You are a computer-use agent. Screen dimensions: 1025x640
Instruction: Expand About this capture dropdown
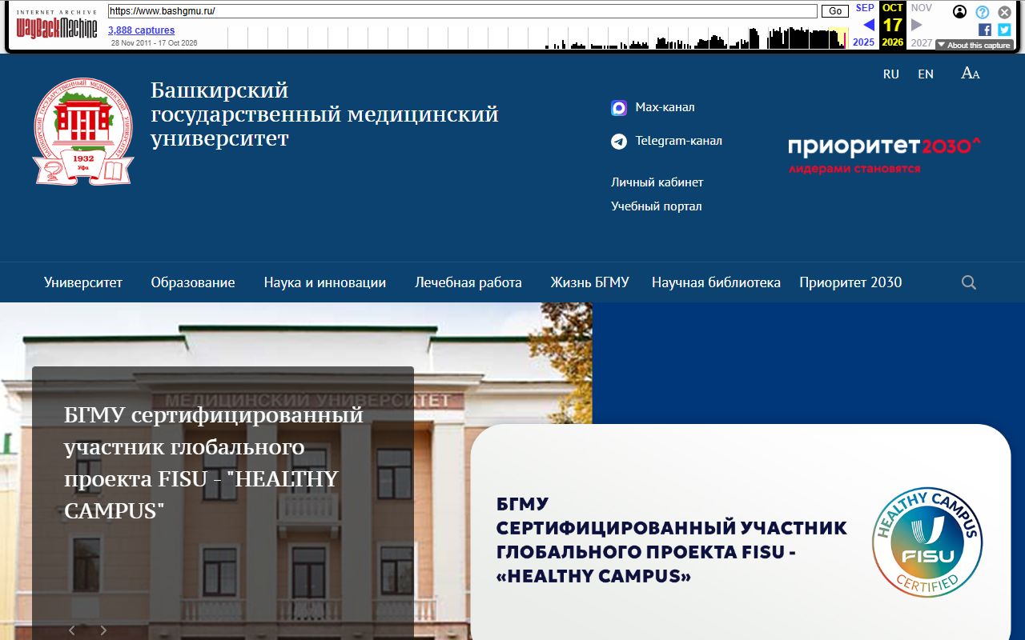point(974,46)
